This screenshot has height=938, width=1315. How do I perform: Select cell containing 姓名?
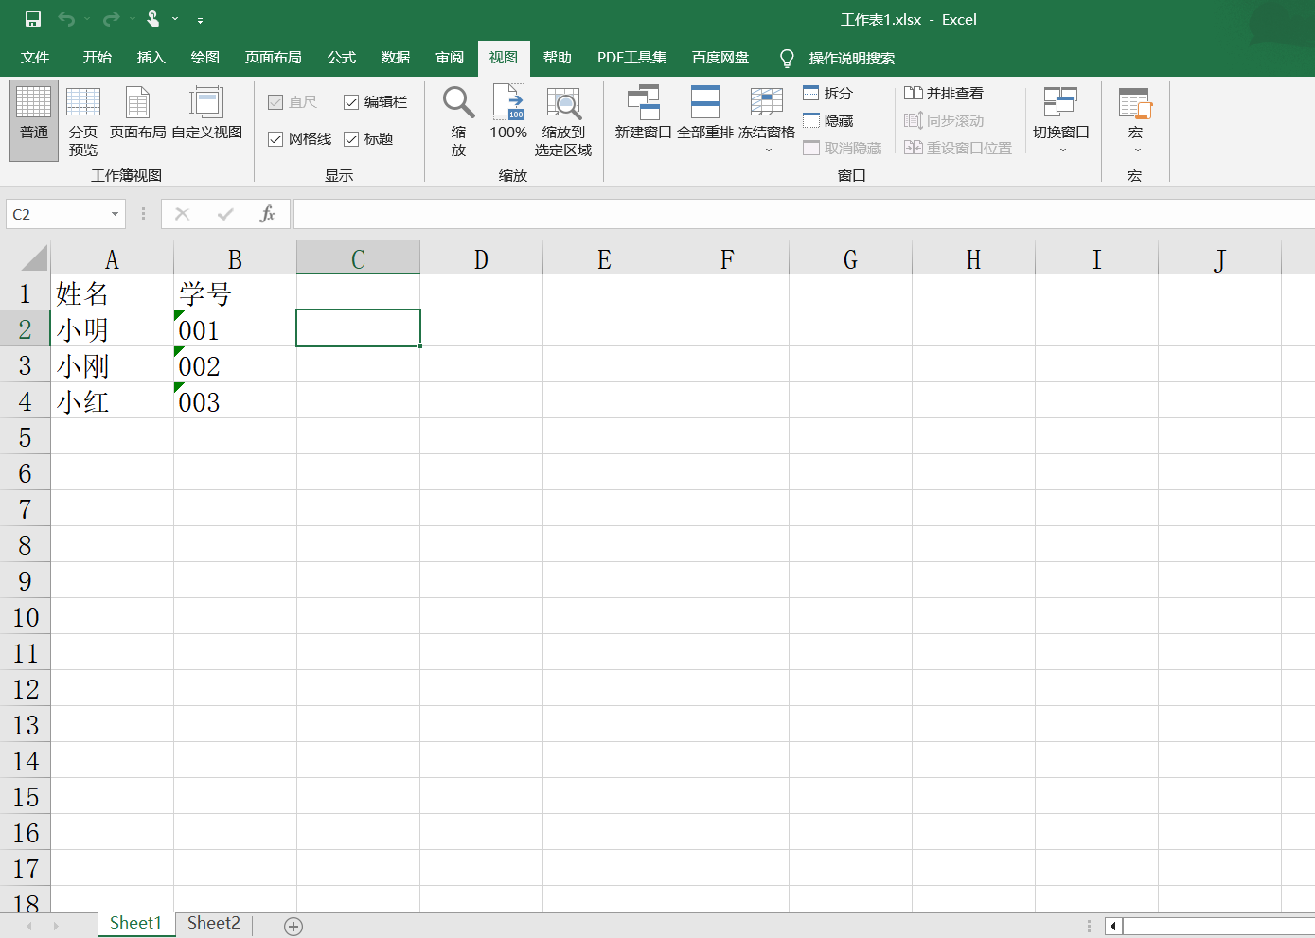pyautogui.click(x=112, y=292)
